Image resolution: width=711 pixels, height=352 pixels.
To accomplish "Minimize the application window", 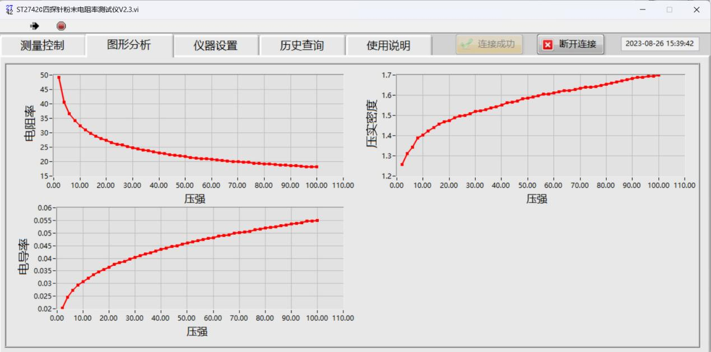I will [x=642, y=10].
